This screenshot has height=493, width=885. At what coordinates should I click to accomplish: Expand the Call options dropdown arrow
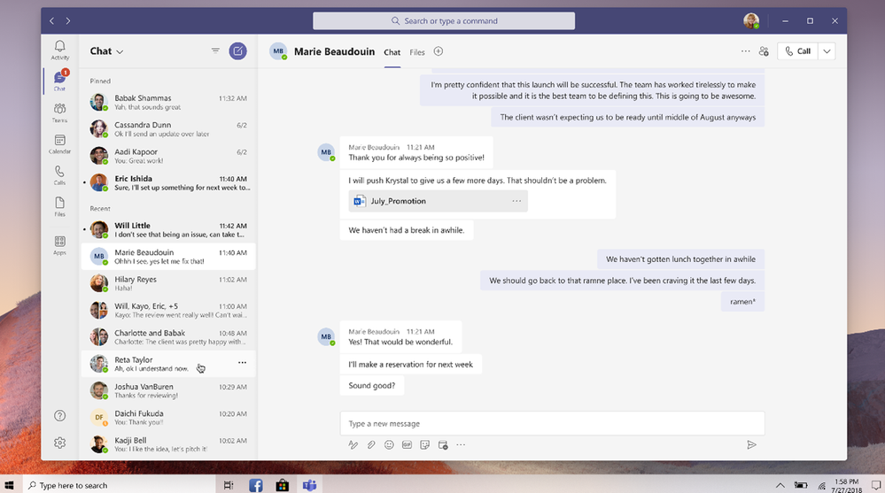click(827, 51)
